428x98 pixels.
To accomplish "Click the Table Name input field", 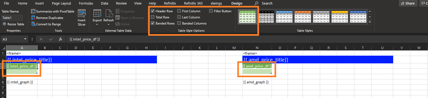I will click(x=12, y=18).
